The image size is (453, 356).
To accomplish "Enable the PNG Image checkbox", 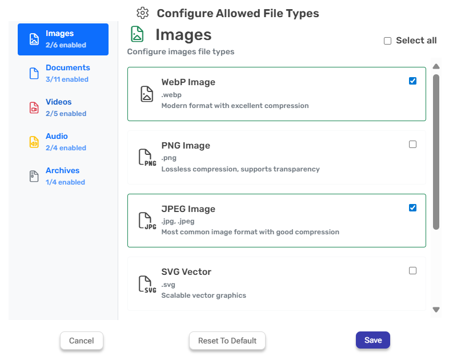I will pyautogui.click(x=413, y=145).
